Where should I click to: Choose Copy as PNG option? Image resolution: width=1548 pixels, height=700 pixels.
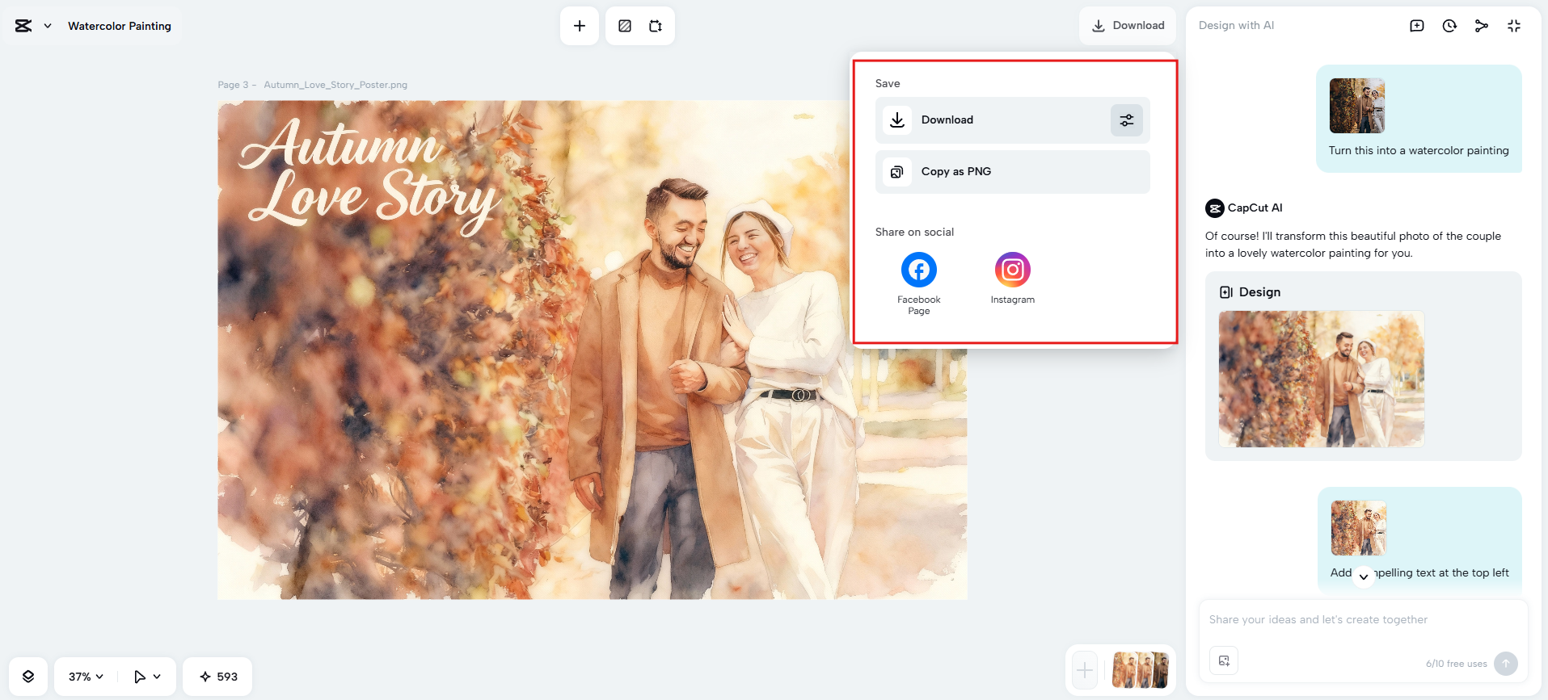[1013, 172]
